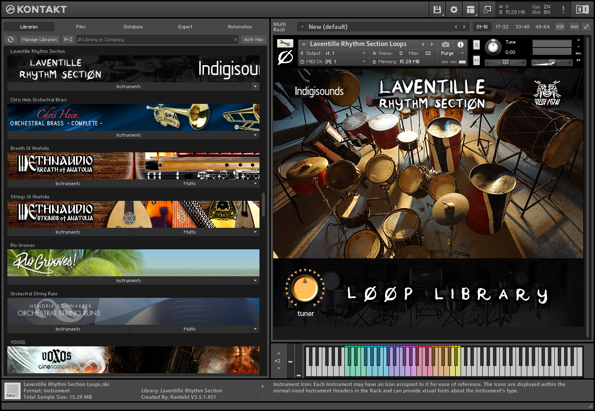This screenshot has height=411, width=595.
Task: Click the exclamation panic button
Action: [563, 9]
